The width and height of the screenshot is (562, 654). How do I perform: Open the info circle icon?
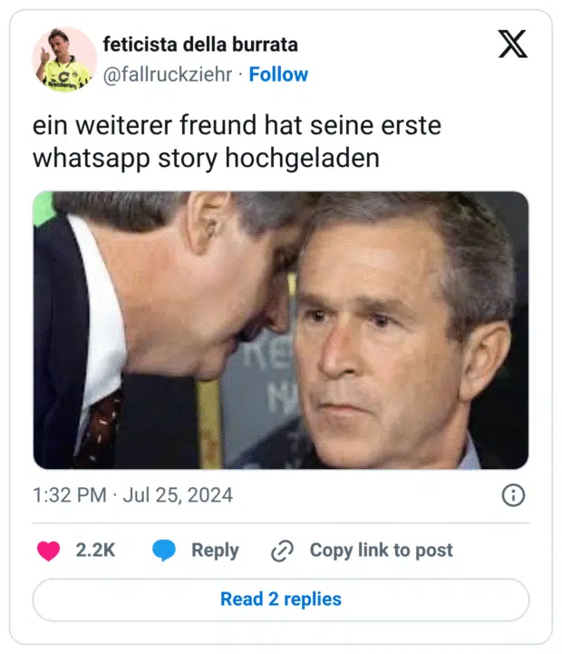point(513,495)
